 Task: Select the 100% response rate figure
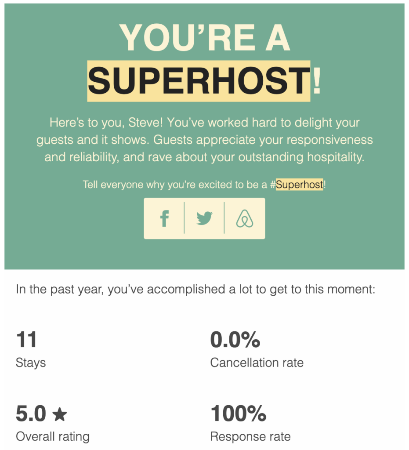pyautogui.click(x=239, y=414)
